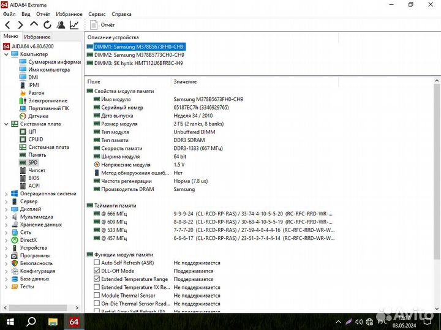Expand the Хранение данных tree node
This screenshot has height=330, width=441.
(6, 225)
